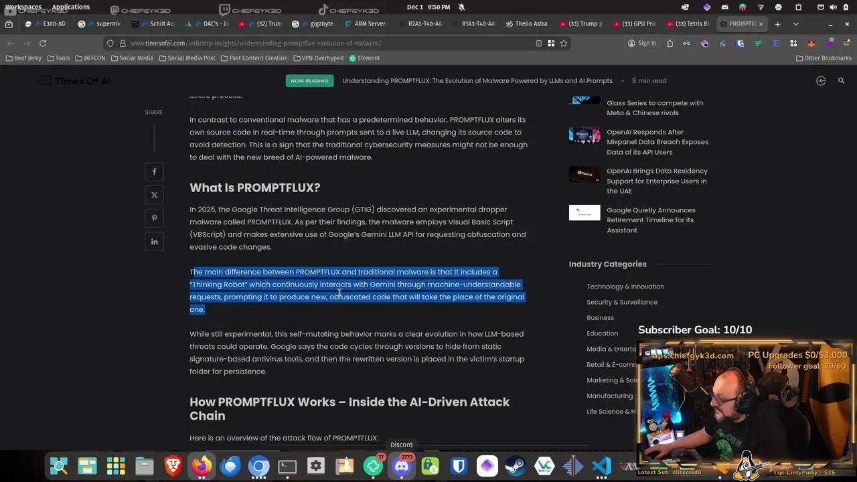Open Files manager from the dock
Screen dimensions: 857x482
click(145, 466)
